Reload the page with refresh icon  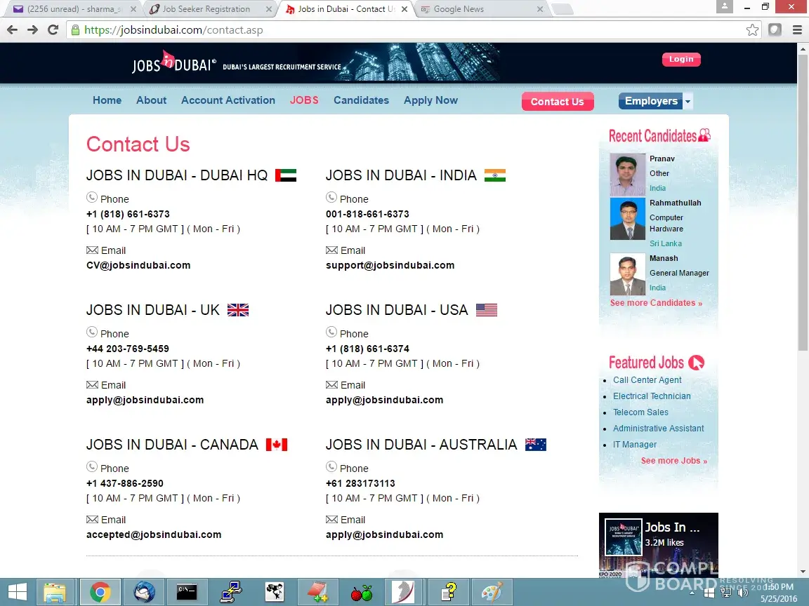coord(53,30)
